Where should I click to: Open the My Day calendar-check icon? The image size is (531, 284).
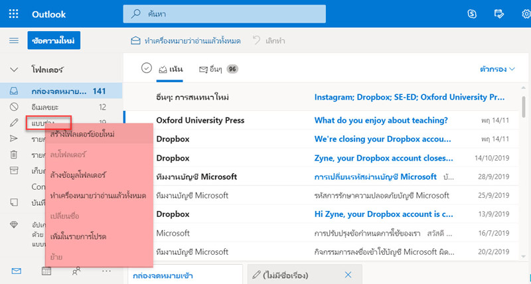click(499, 14)
